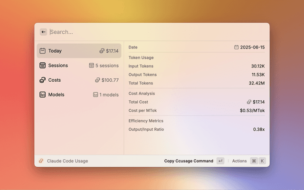Click the coins icon beside Total Cost value
304x190 pixels.
click(249, 102)
